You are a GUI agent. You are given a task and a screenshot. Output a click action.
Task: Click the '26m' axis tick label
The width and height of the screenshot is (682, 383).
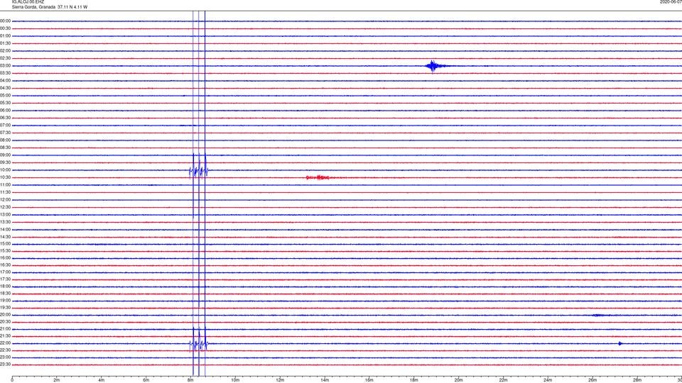pos(592,380)
